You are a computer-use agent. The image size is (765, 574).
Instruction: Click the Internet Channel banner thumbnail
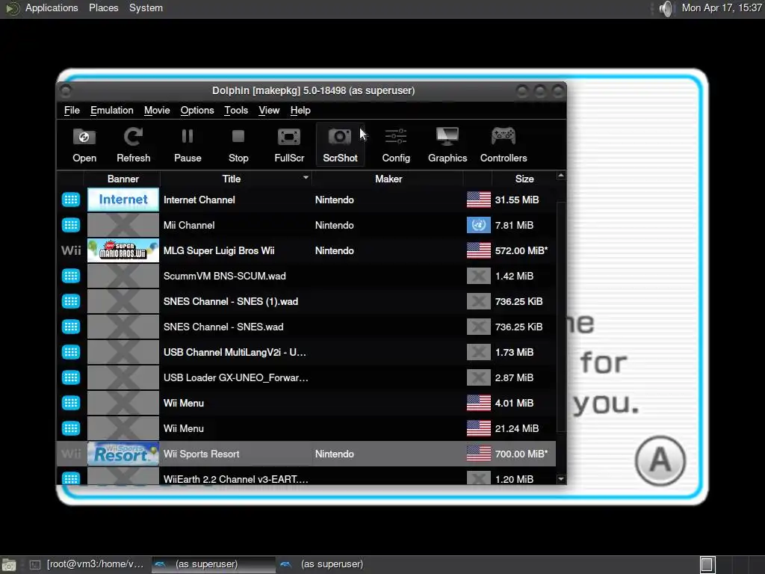coord(123,200)
